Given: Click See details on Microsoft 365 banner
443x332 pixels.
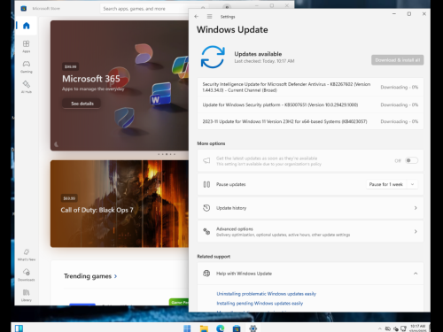Looking at the screenshot, I should coord(82,104).
